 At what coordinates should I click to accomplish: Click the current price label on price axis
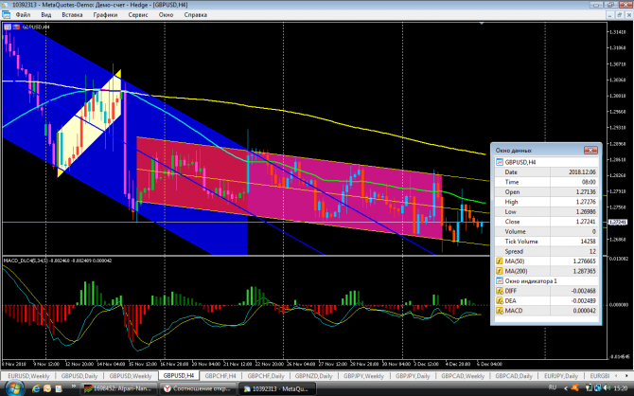coord(618,222)
